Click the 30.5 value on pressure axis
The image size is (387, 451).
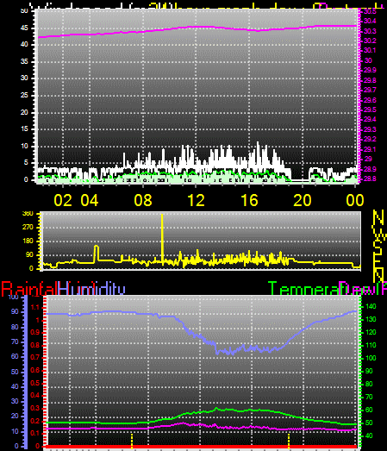pyautogui.click(x=370, y=12)
